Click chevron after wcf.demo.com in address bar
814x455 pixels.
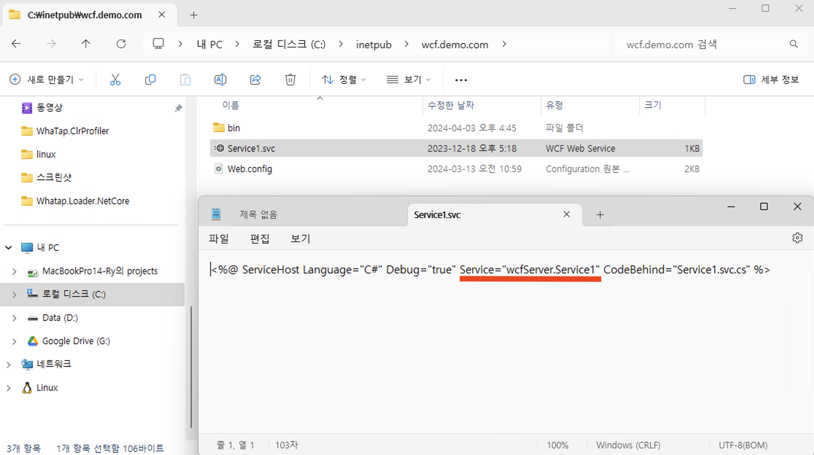pos(504,44)
